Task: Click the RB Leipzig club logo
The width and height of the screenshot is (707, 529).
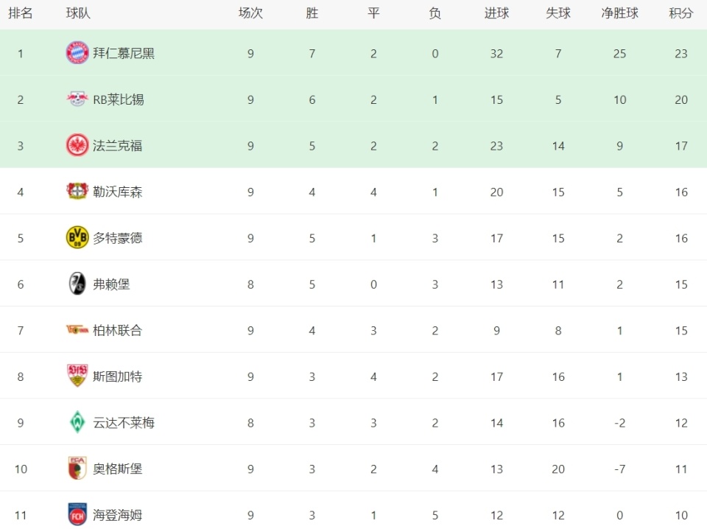Action: 77,99
